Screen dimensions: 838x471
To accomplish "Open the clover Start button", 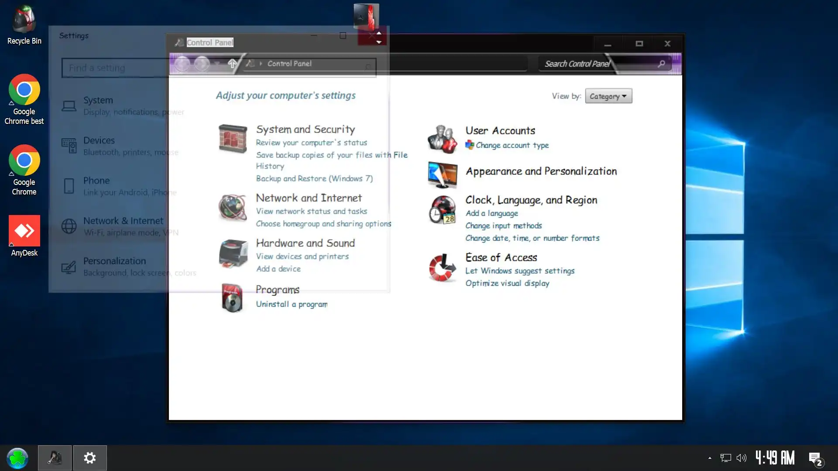I will coord(17,458).
